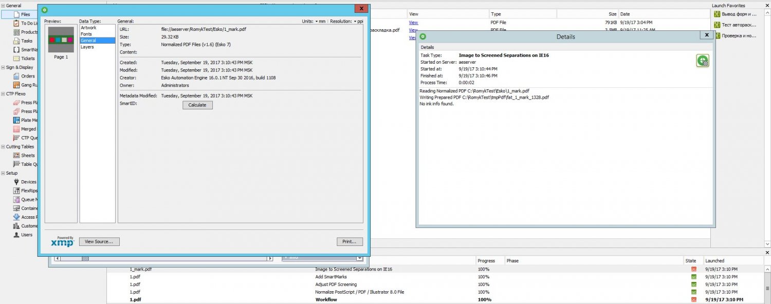Open the Access Points icon under Setup

click(x=16, y=217)
